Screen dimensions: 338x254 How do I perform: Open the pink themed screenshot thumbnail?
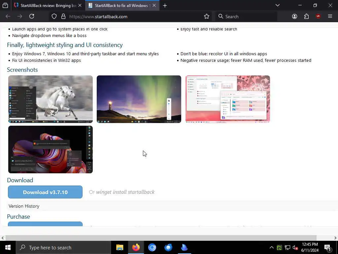click(x=228, y=99)
